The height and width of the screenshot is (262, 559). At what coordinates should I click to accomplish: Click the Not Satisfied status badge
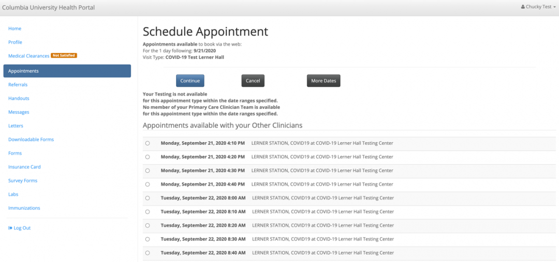pos(64,56)
